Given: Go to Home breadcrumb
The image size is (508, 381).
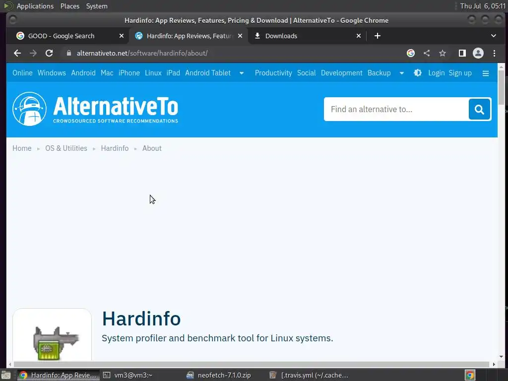Looking at the screenshot, I should pyautogui.click(x=22, y=148).
